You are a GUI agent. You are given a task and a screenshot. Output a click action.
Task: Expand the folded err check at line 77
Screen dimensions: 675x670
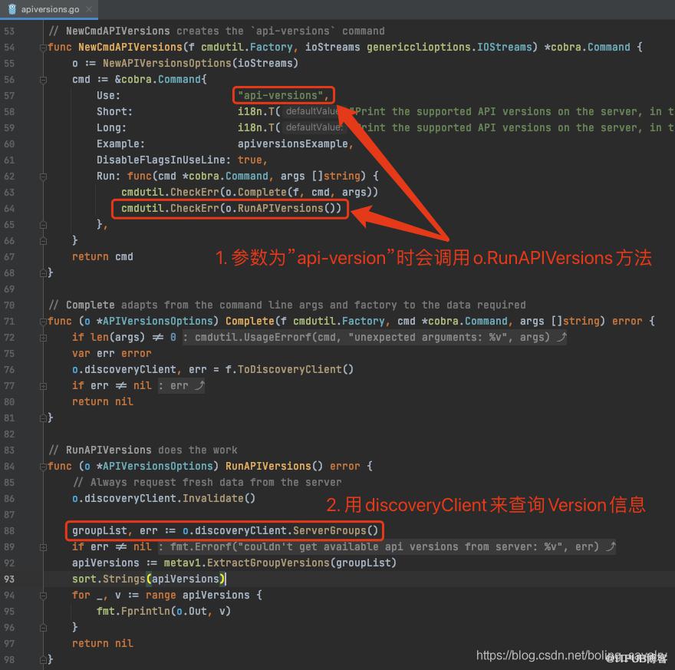pyautogui.click(x=43, y=386)
